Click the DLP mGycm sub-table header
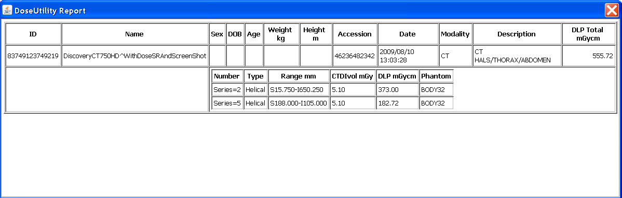Image resolution: width=622 pixels, height=198 pixels. (398, 76)
